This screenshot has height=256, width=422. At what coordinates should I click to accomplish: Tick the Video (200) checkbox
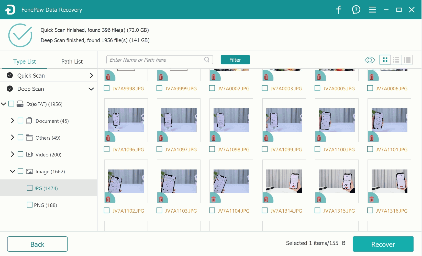pyautogui.click(x=20, y=154)
